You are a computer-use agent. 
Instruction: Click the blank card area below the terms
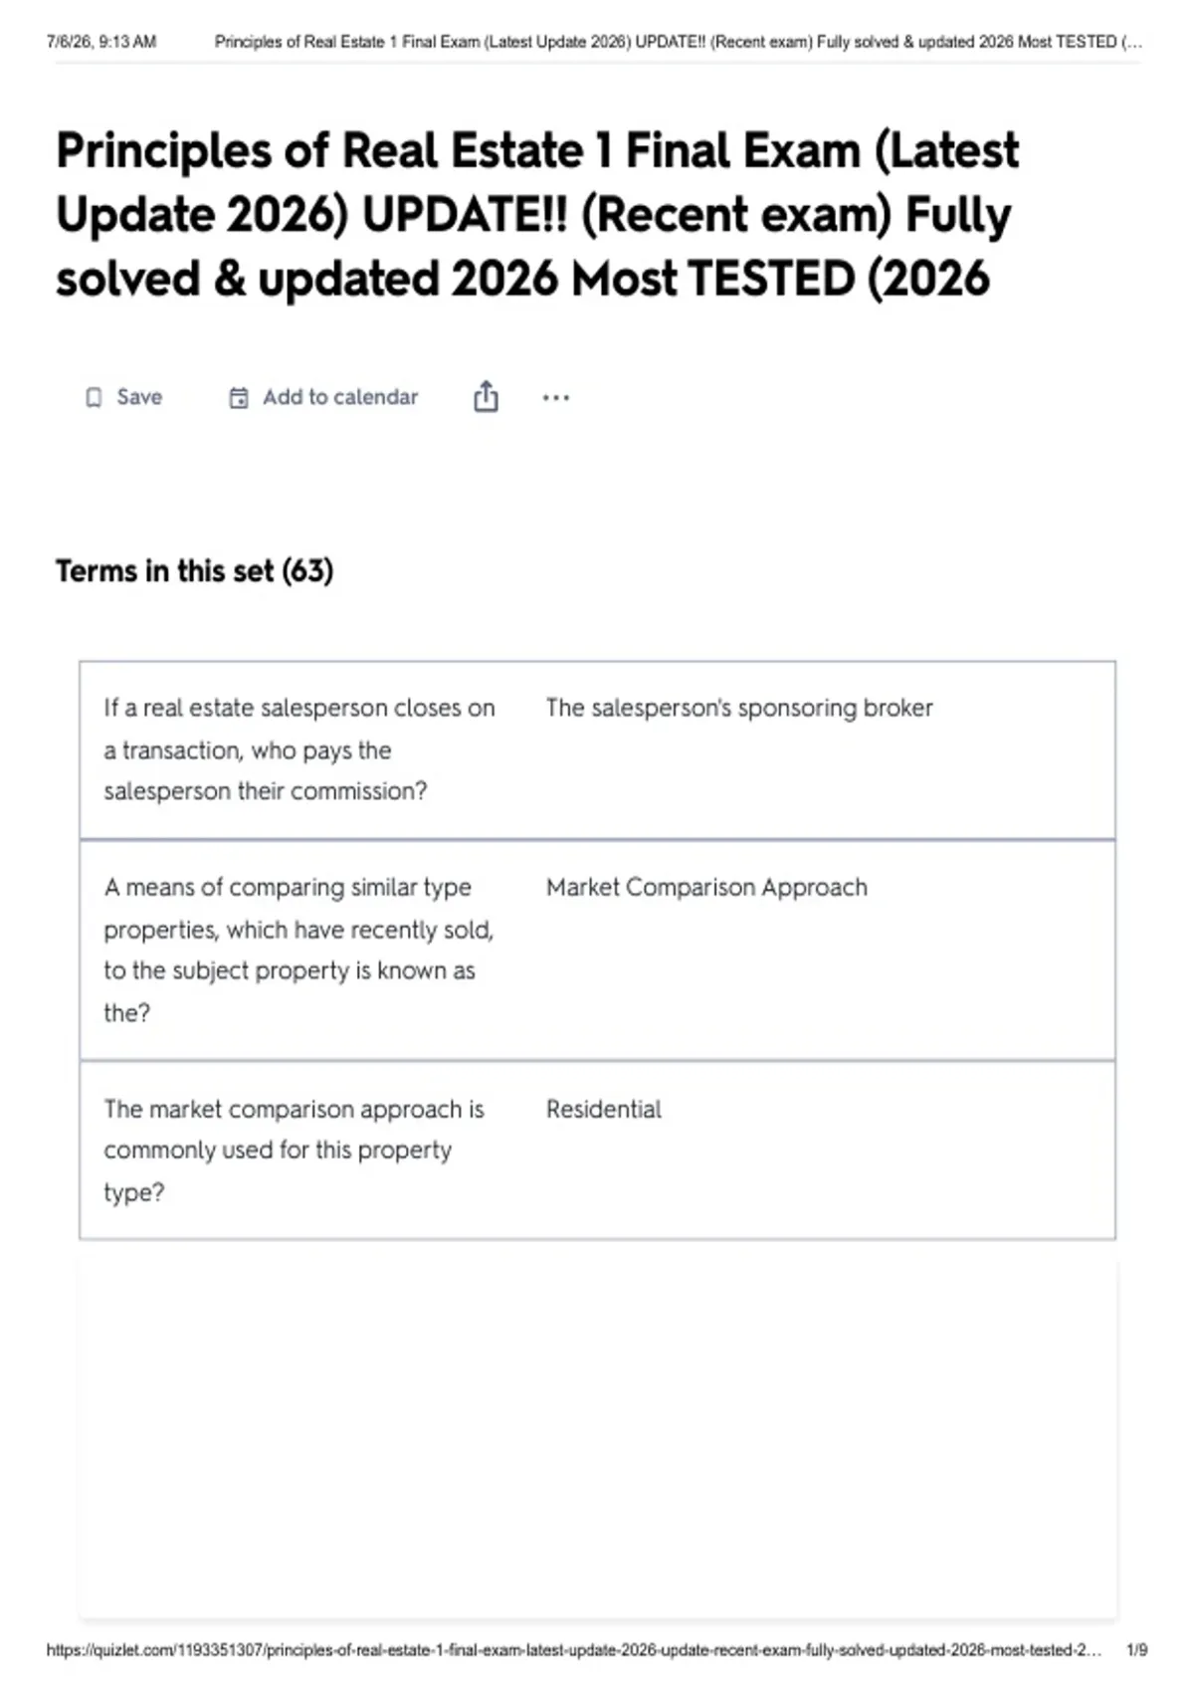click(597, 1438)
